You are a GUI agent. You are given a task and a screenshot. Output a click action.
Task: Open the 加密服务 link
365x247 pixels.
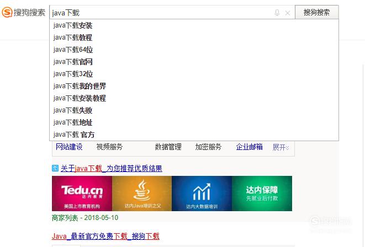click(x=208, y=147)
